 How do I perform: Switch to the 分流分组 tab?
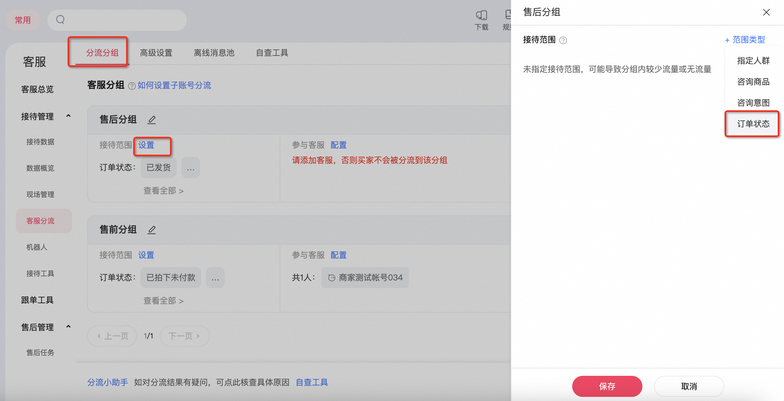pyautogui.click(x=102, y=53)
